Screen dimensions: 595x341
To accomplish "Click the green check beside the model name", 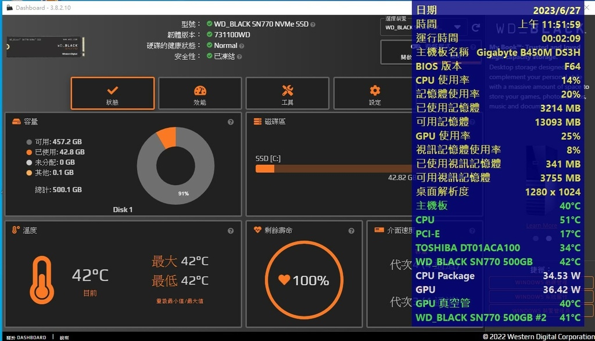I will click(209, 24).
